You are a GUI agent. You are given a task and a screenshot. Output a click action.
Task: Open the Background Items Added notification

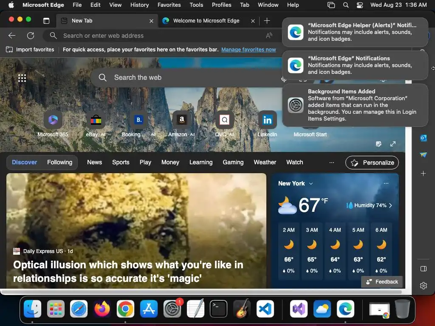click(x=355, y=105)
